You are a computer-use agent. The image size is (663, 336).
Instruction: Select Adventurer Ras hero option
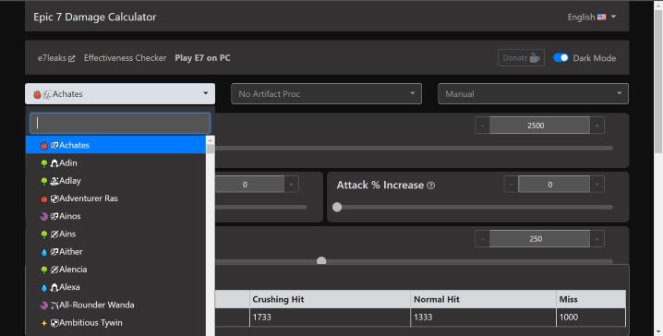[115, 198]
